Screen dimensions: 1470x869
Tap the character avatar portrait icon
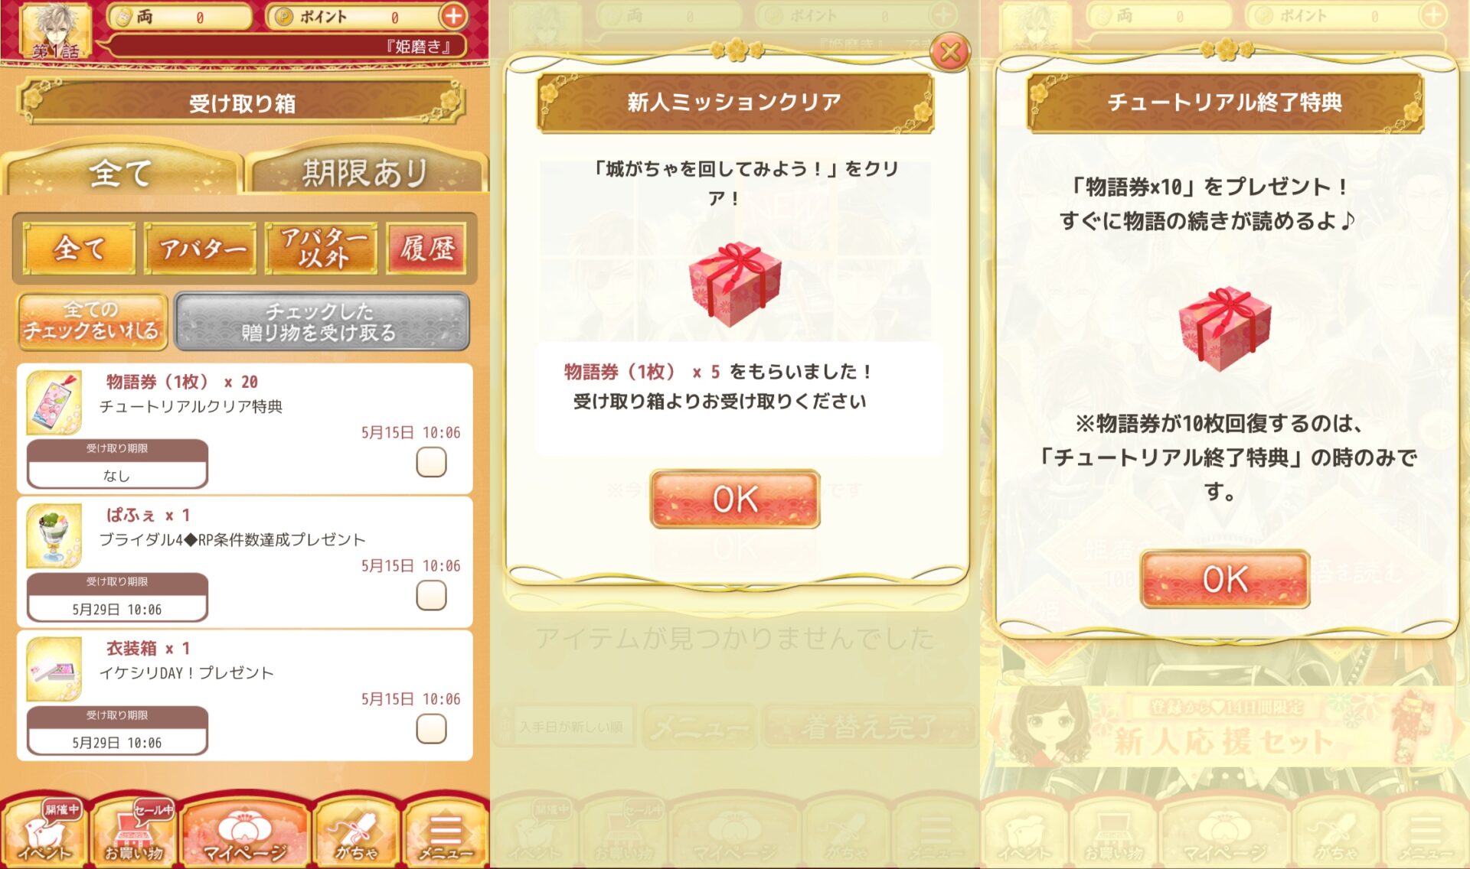54,30
